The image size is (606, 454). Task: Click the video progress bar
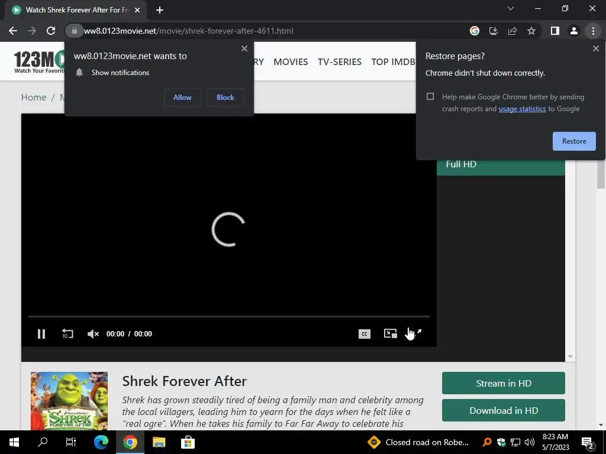click(229, 317)
